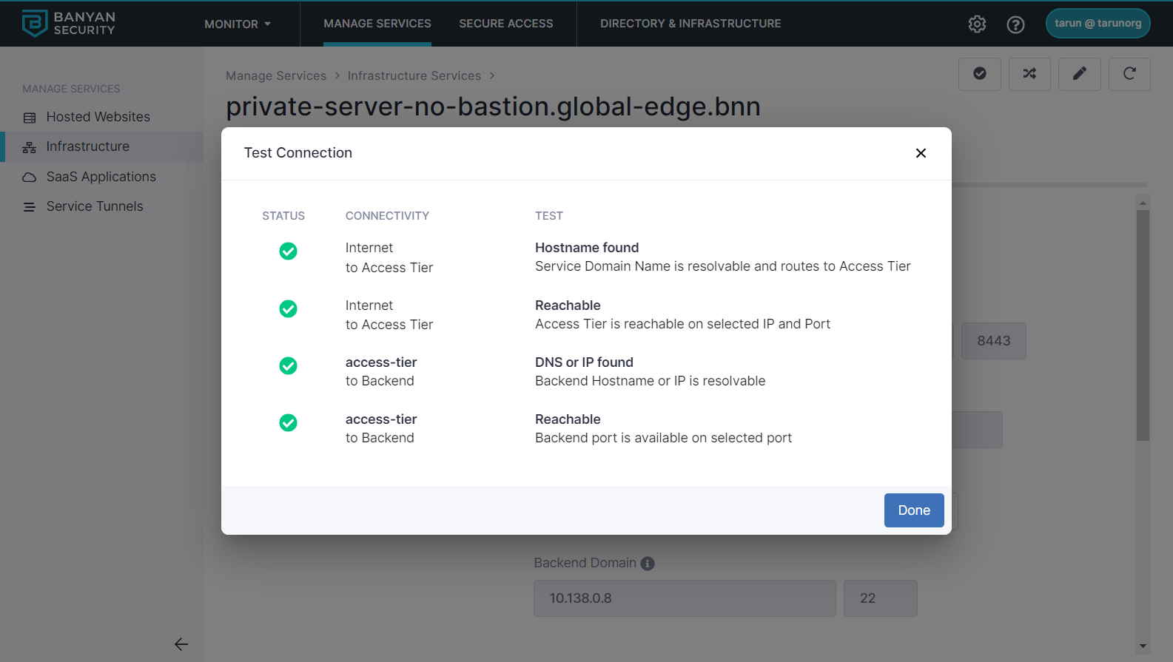Click the shuffle arrows toolbar icon
Screen dimensions: 1173x662
click(x=1029, y=74)
